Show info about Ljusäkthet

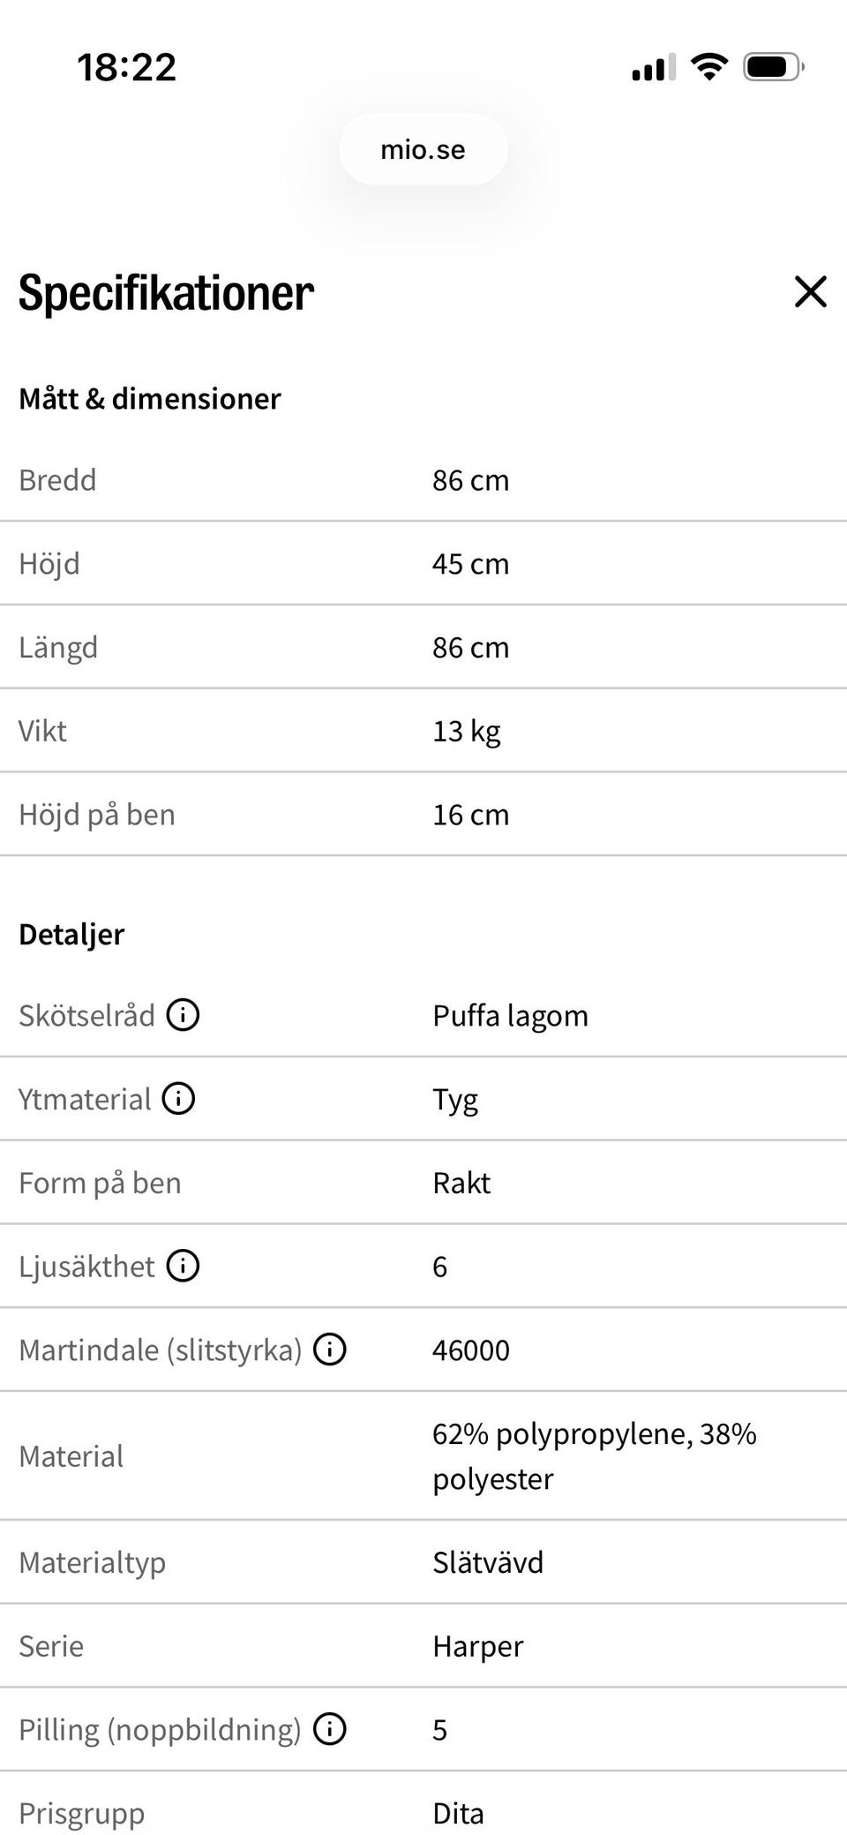pos(184,1266)
